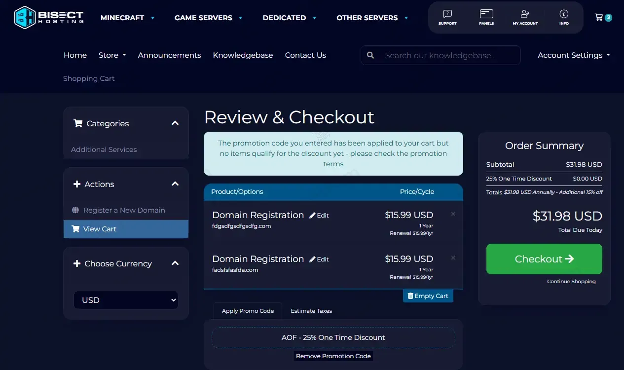
Task: Click the knowledgebase search magnifier icon
Action: coord(370,55)
